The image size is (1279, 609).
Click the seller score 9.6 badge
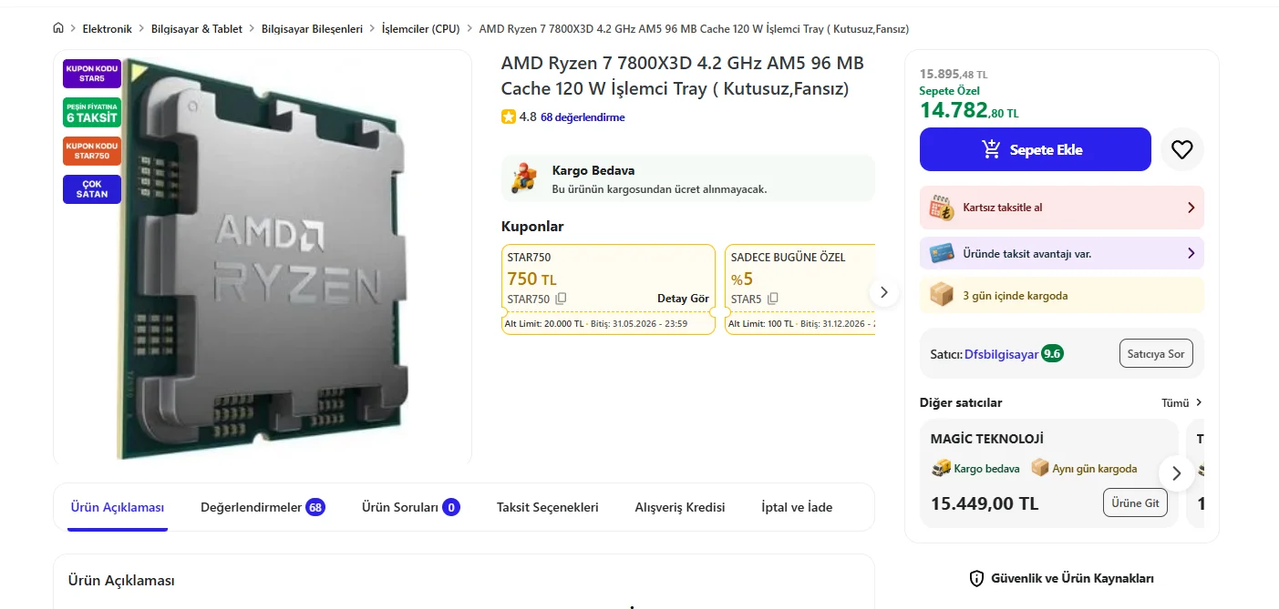1053,353
